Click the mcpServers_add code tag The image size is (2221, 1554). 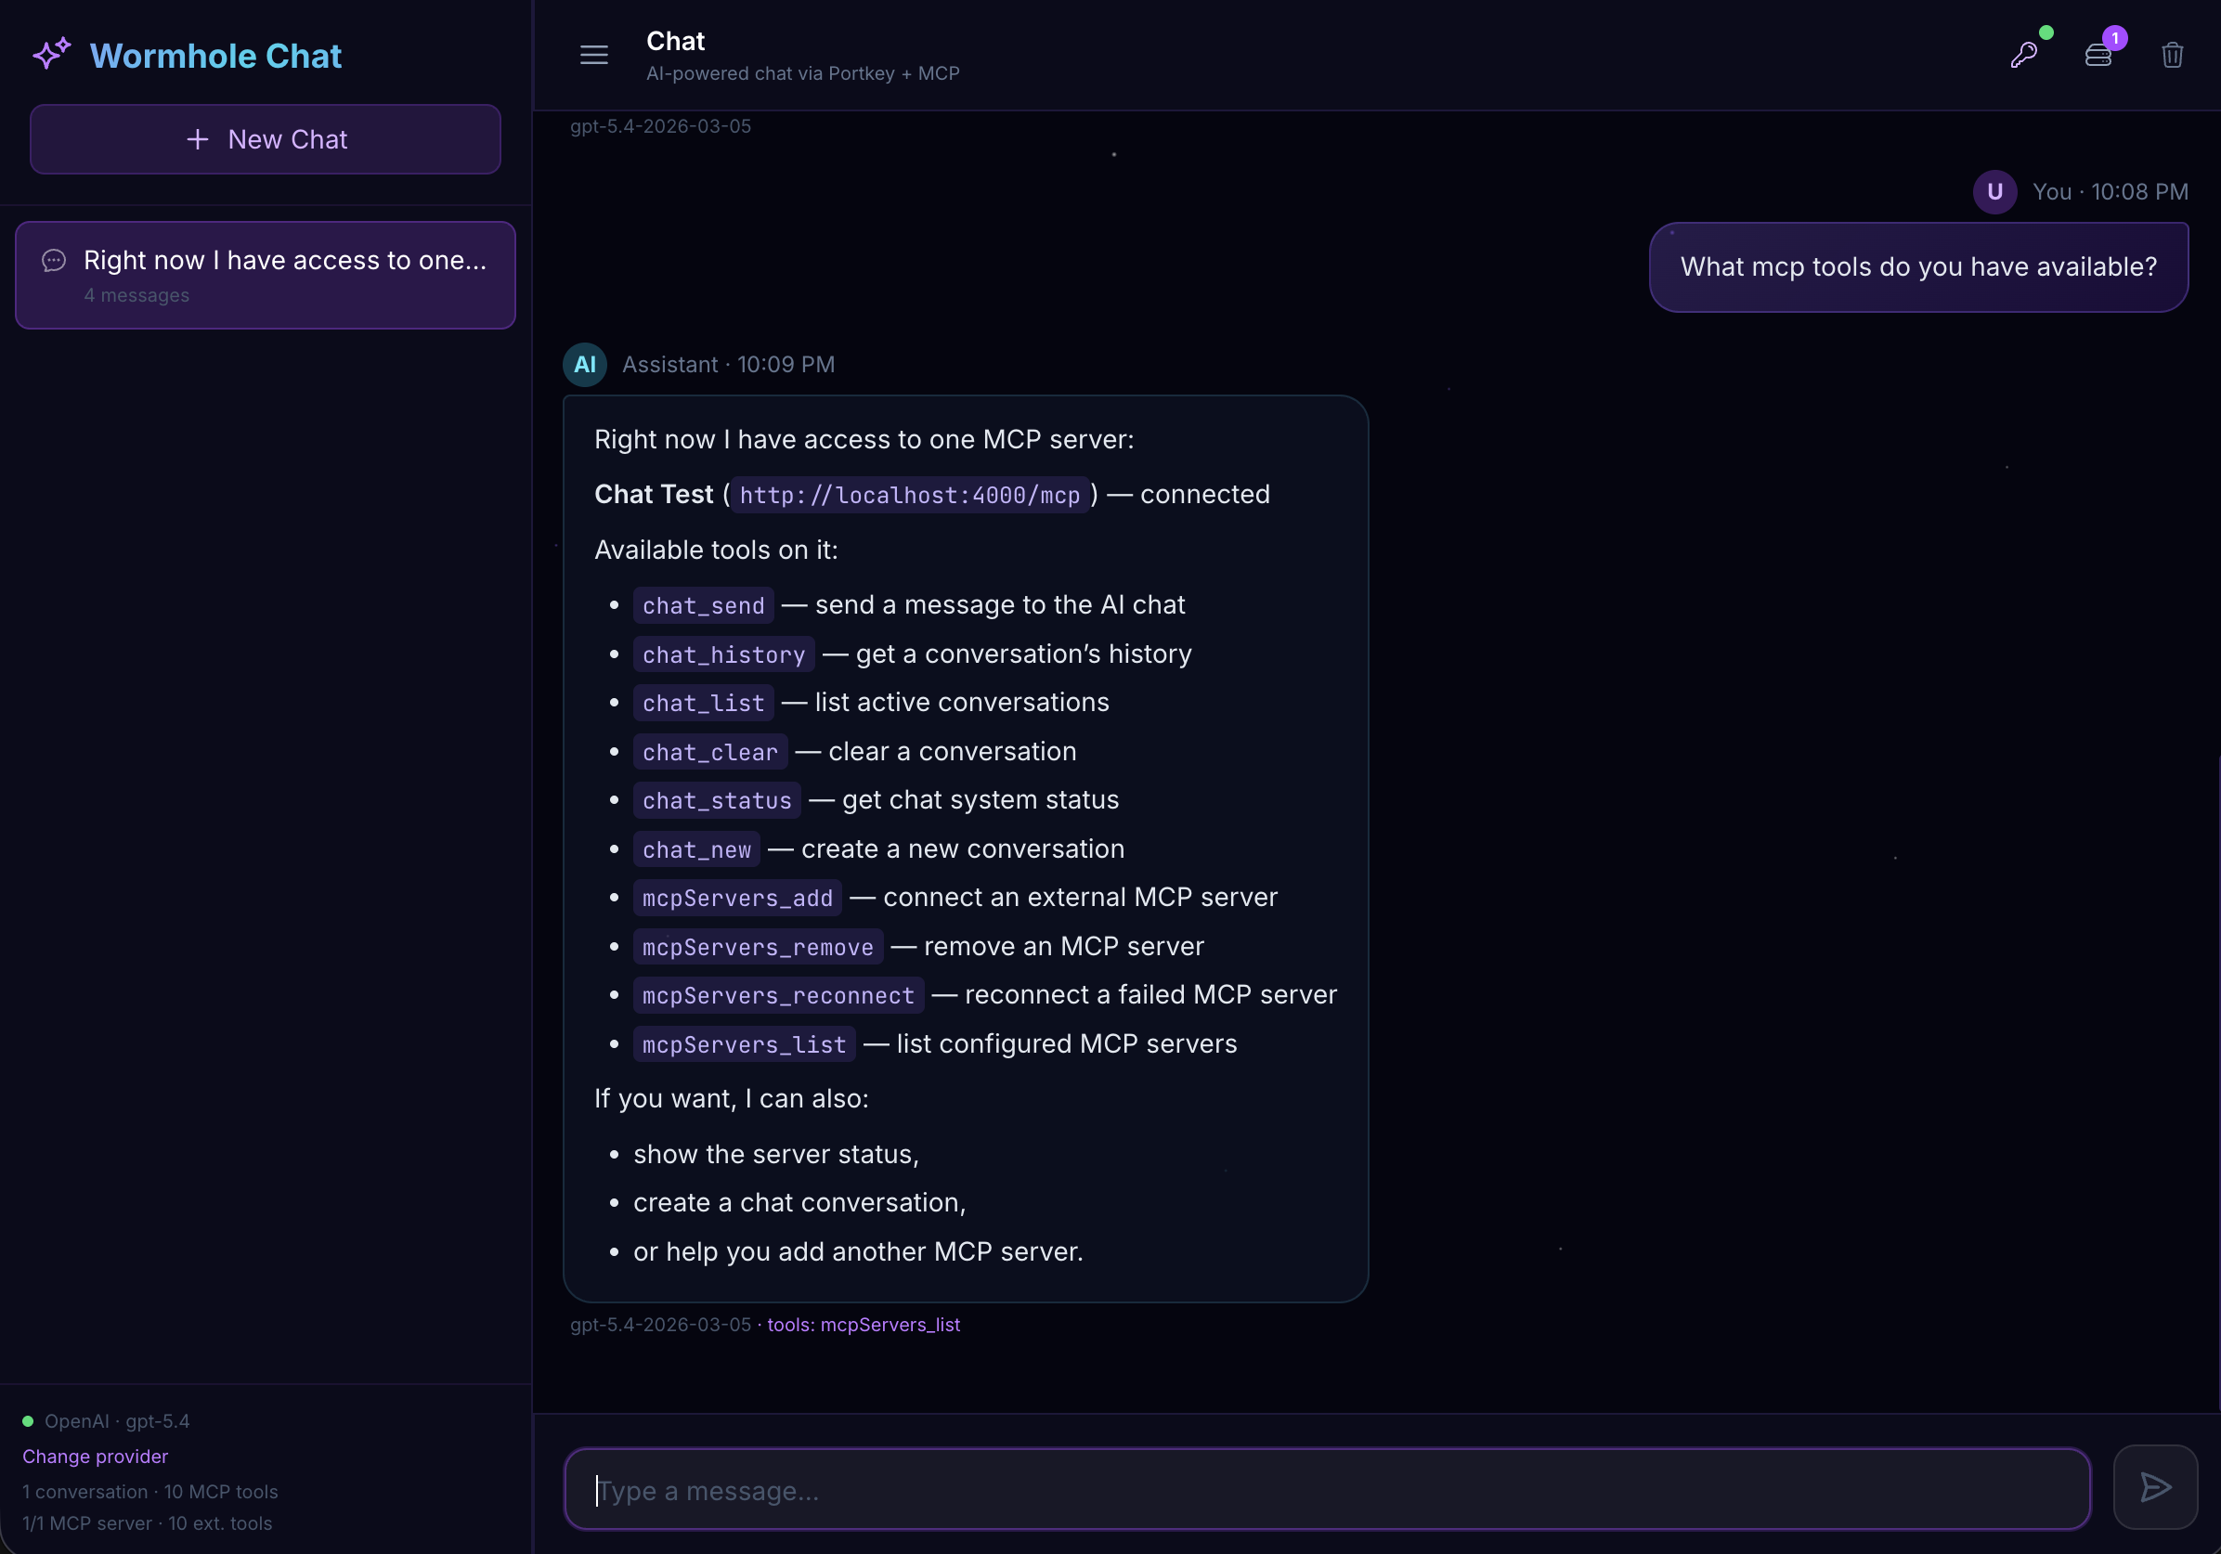(737, 898)
